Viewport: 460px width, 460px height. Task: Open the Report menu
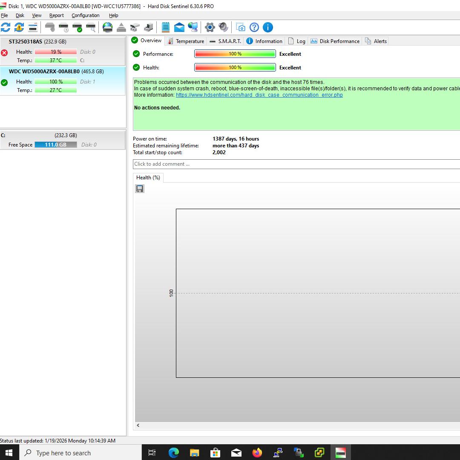[56, 15]
